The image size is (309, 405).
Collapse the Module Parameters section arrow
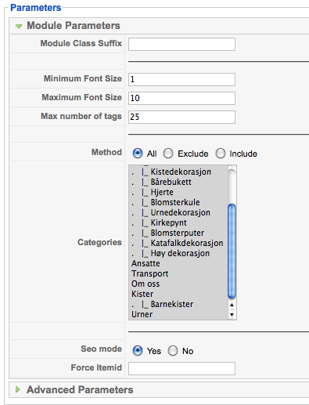(19, 26)
